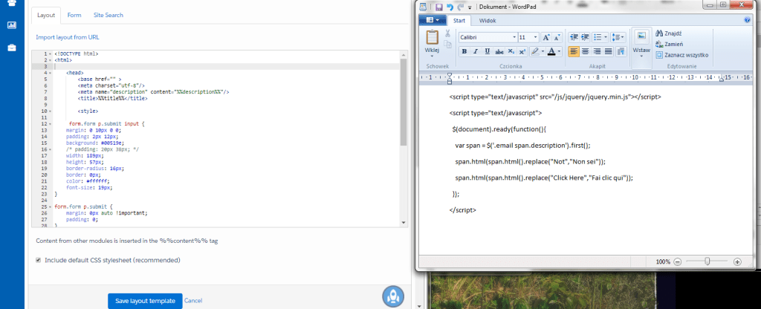Click the Cancel link
This screenshot has width=761, height=309.
[193, 301]
